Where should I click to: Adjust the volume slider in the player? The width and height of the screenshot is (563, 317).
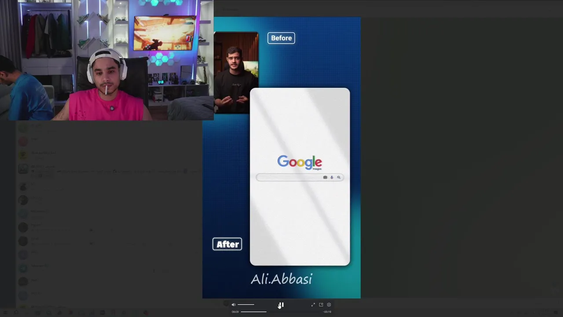(x=246, y=305)
